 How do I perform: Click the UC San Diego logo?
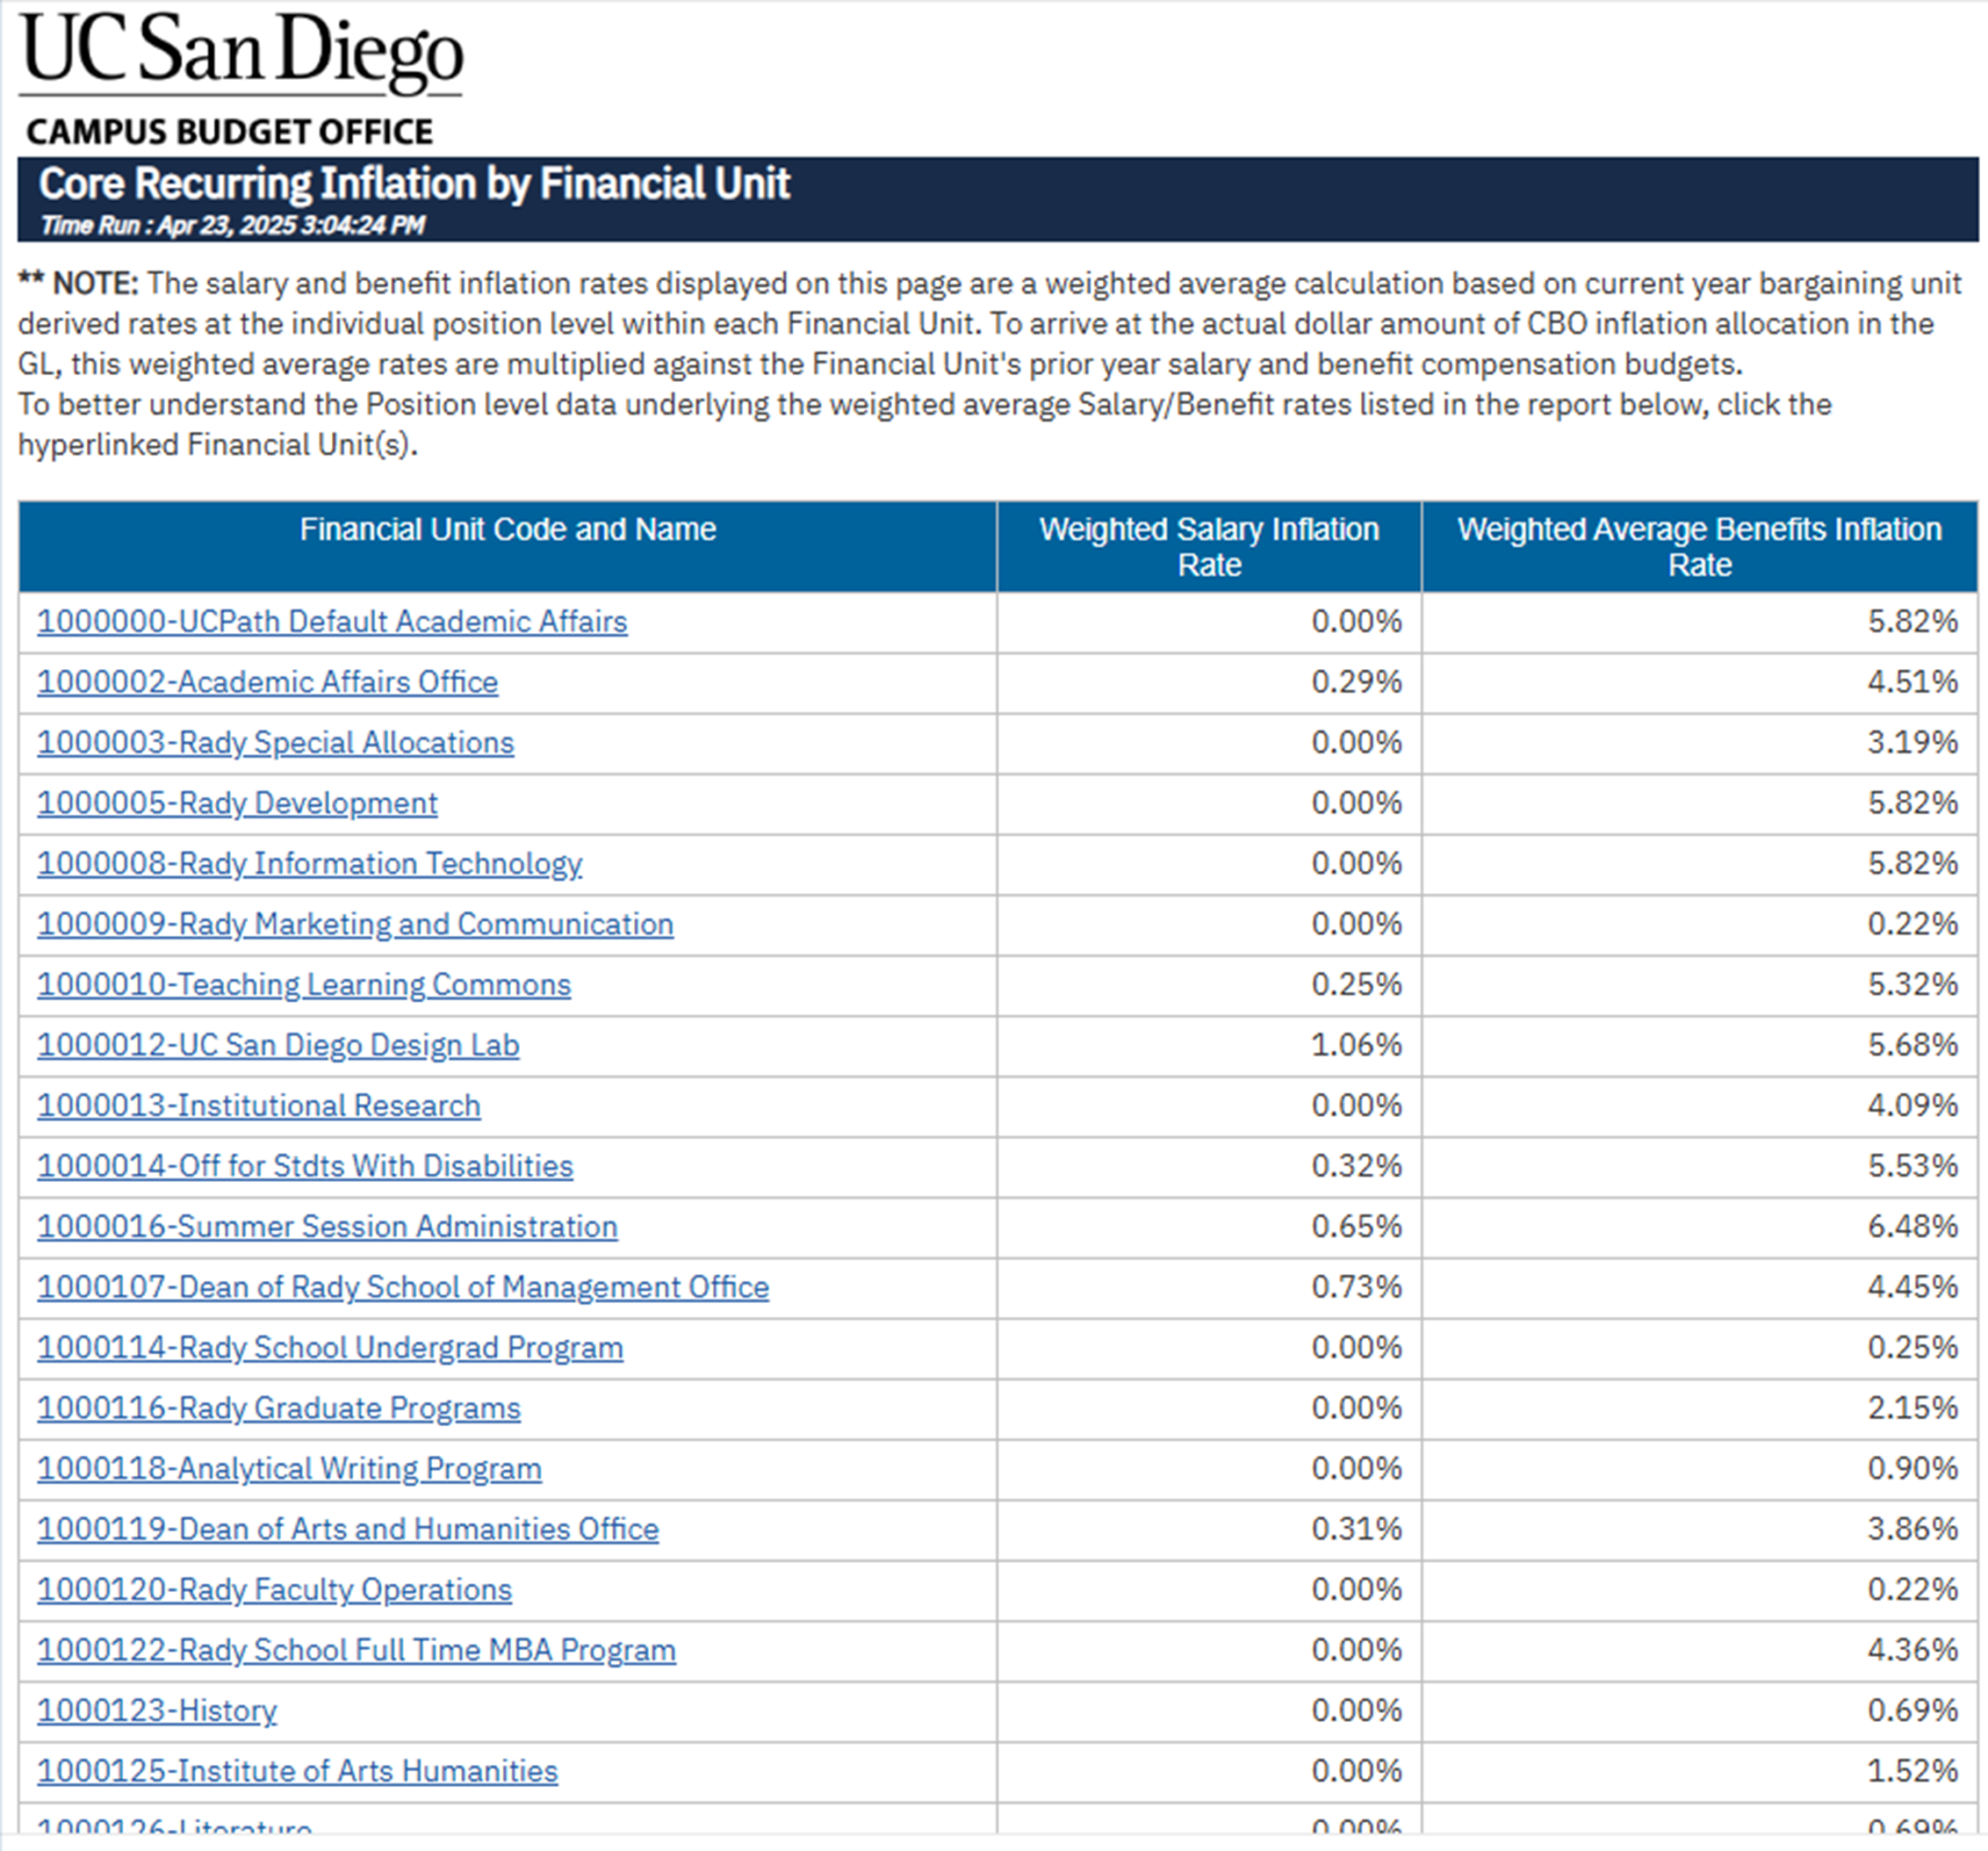(x=241, y=53)
